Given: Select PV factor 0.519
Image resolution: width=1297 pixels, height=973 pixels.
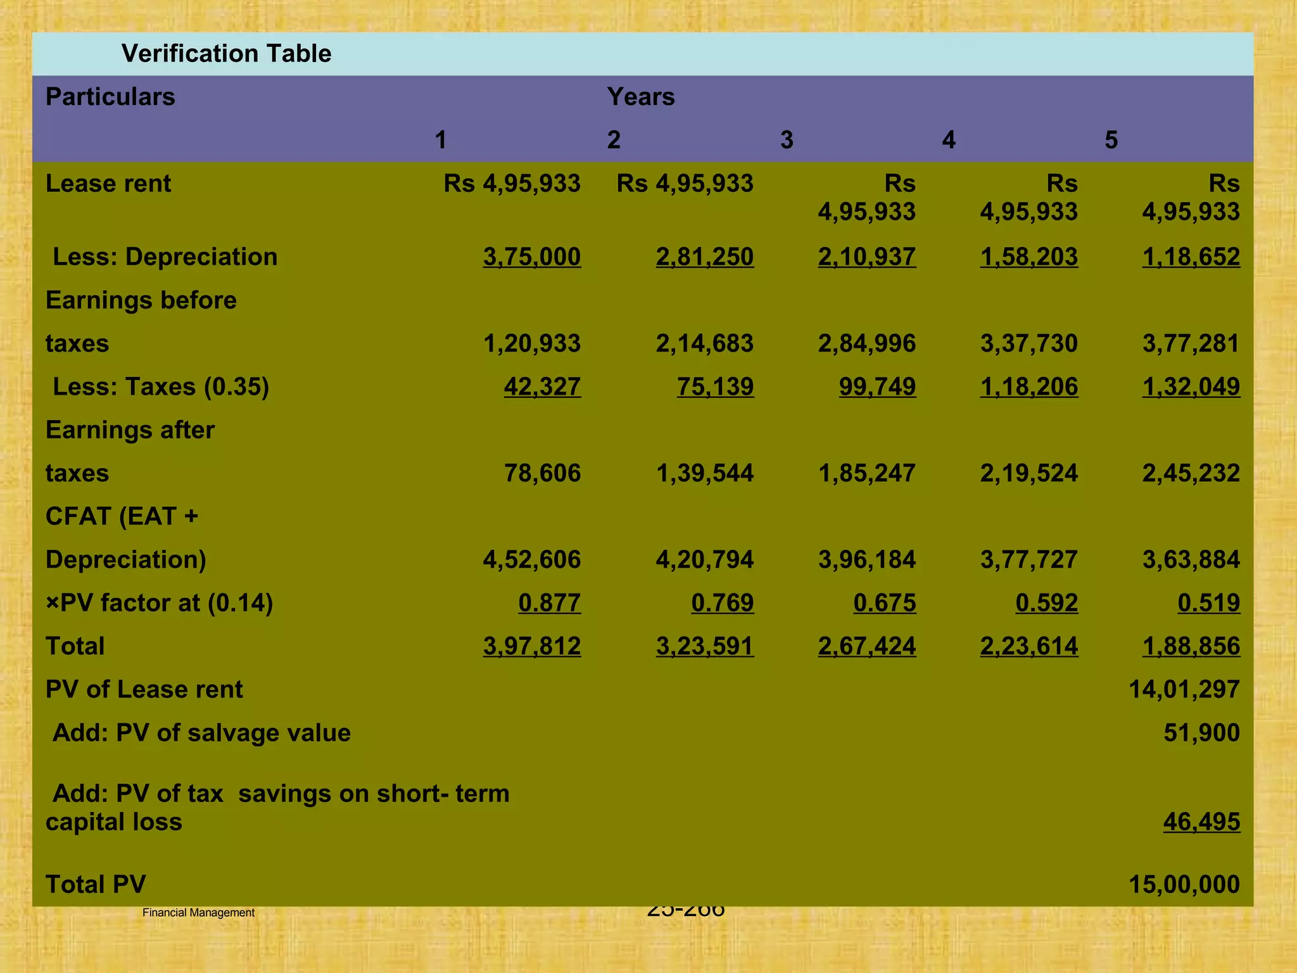Looking at the screenshot, I should [1209, 603].
